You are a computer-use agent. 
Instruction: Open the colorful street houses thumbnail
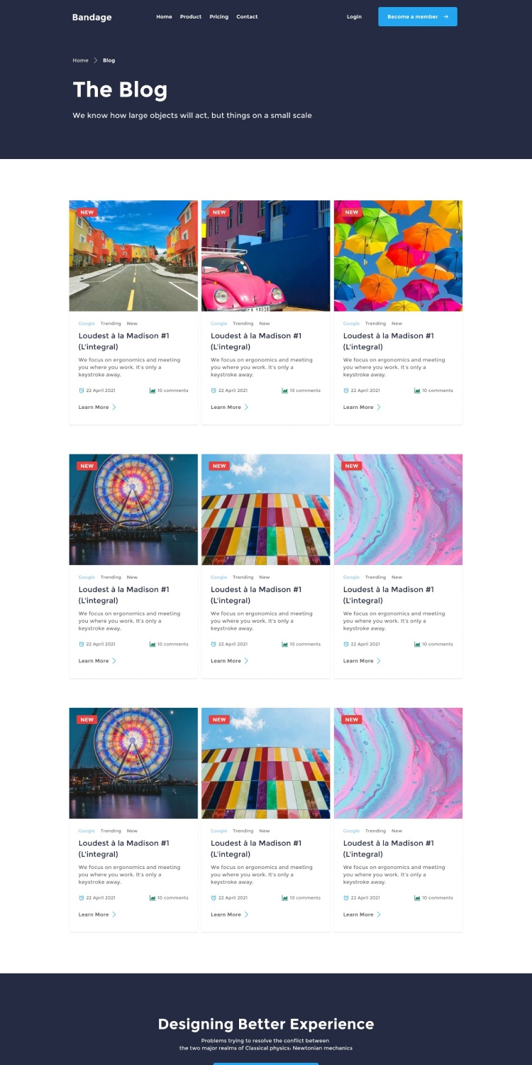pos(133,256)
